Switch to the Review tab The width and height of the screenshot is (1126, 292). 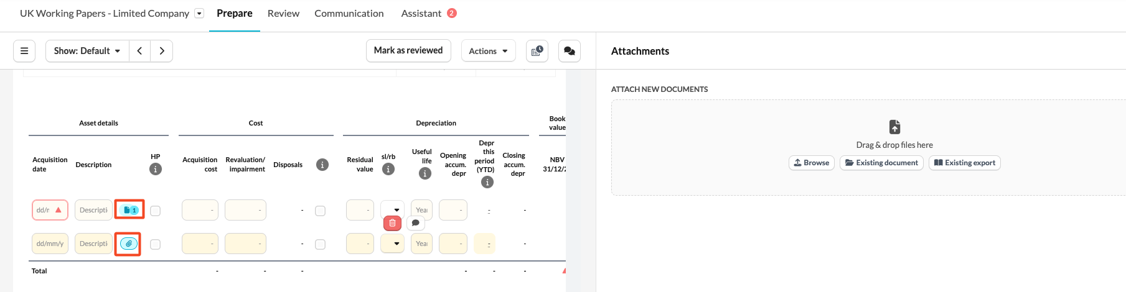(283, 13)
